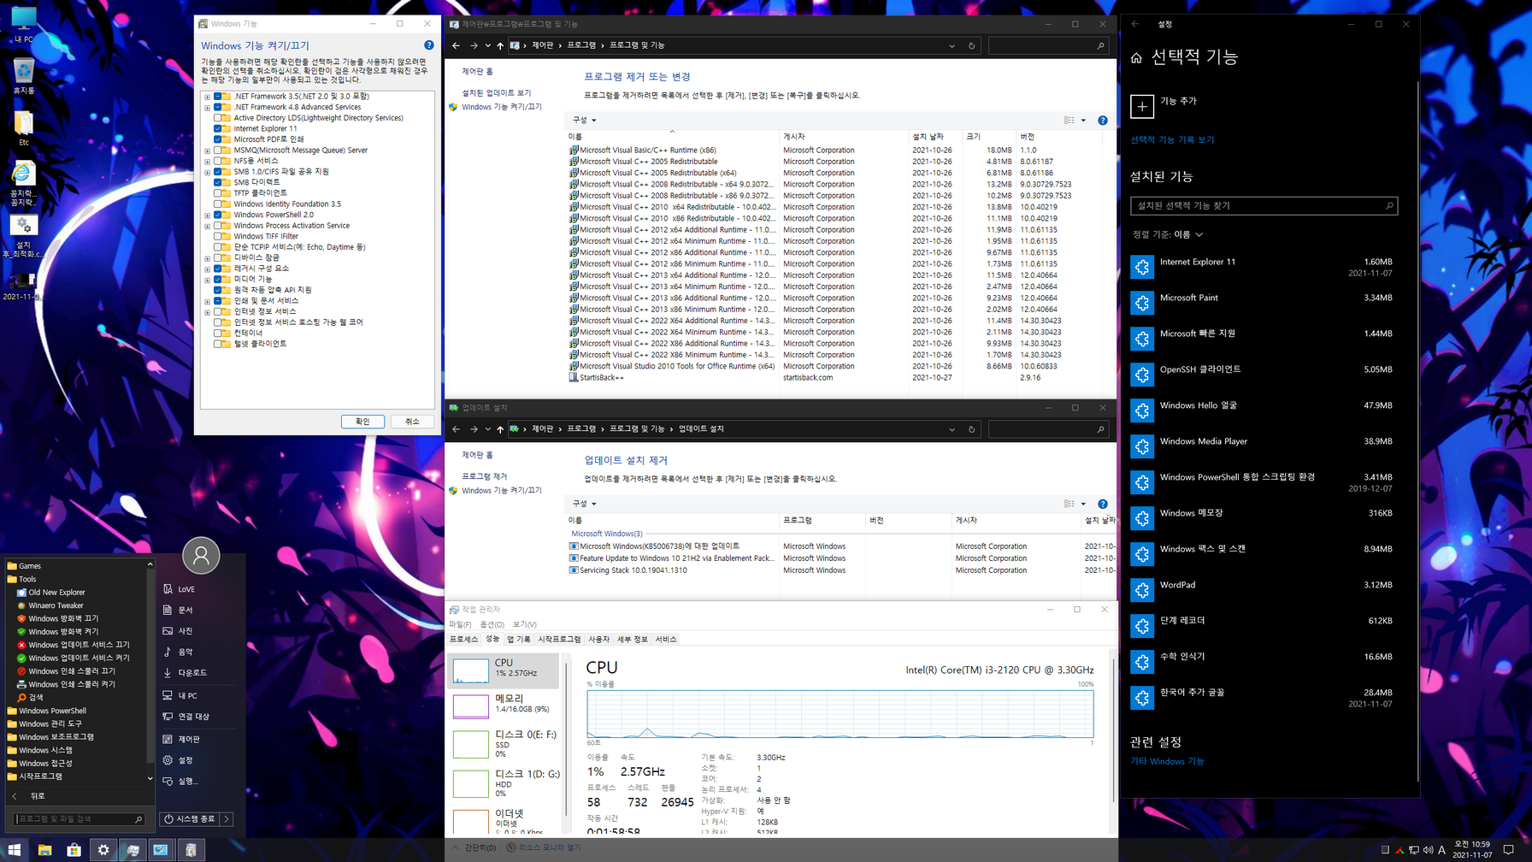Refresh the 프로그램 및 기능 address bar
The image size is (1532, 862).
coord(971,45)
